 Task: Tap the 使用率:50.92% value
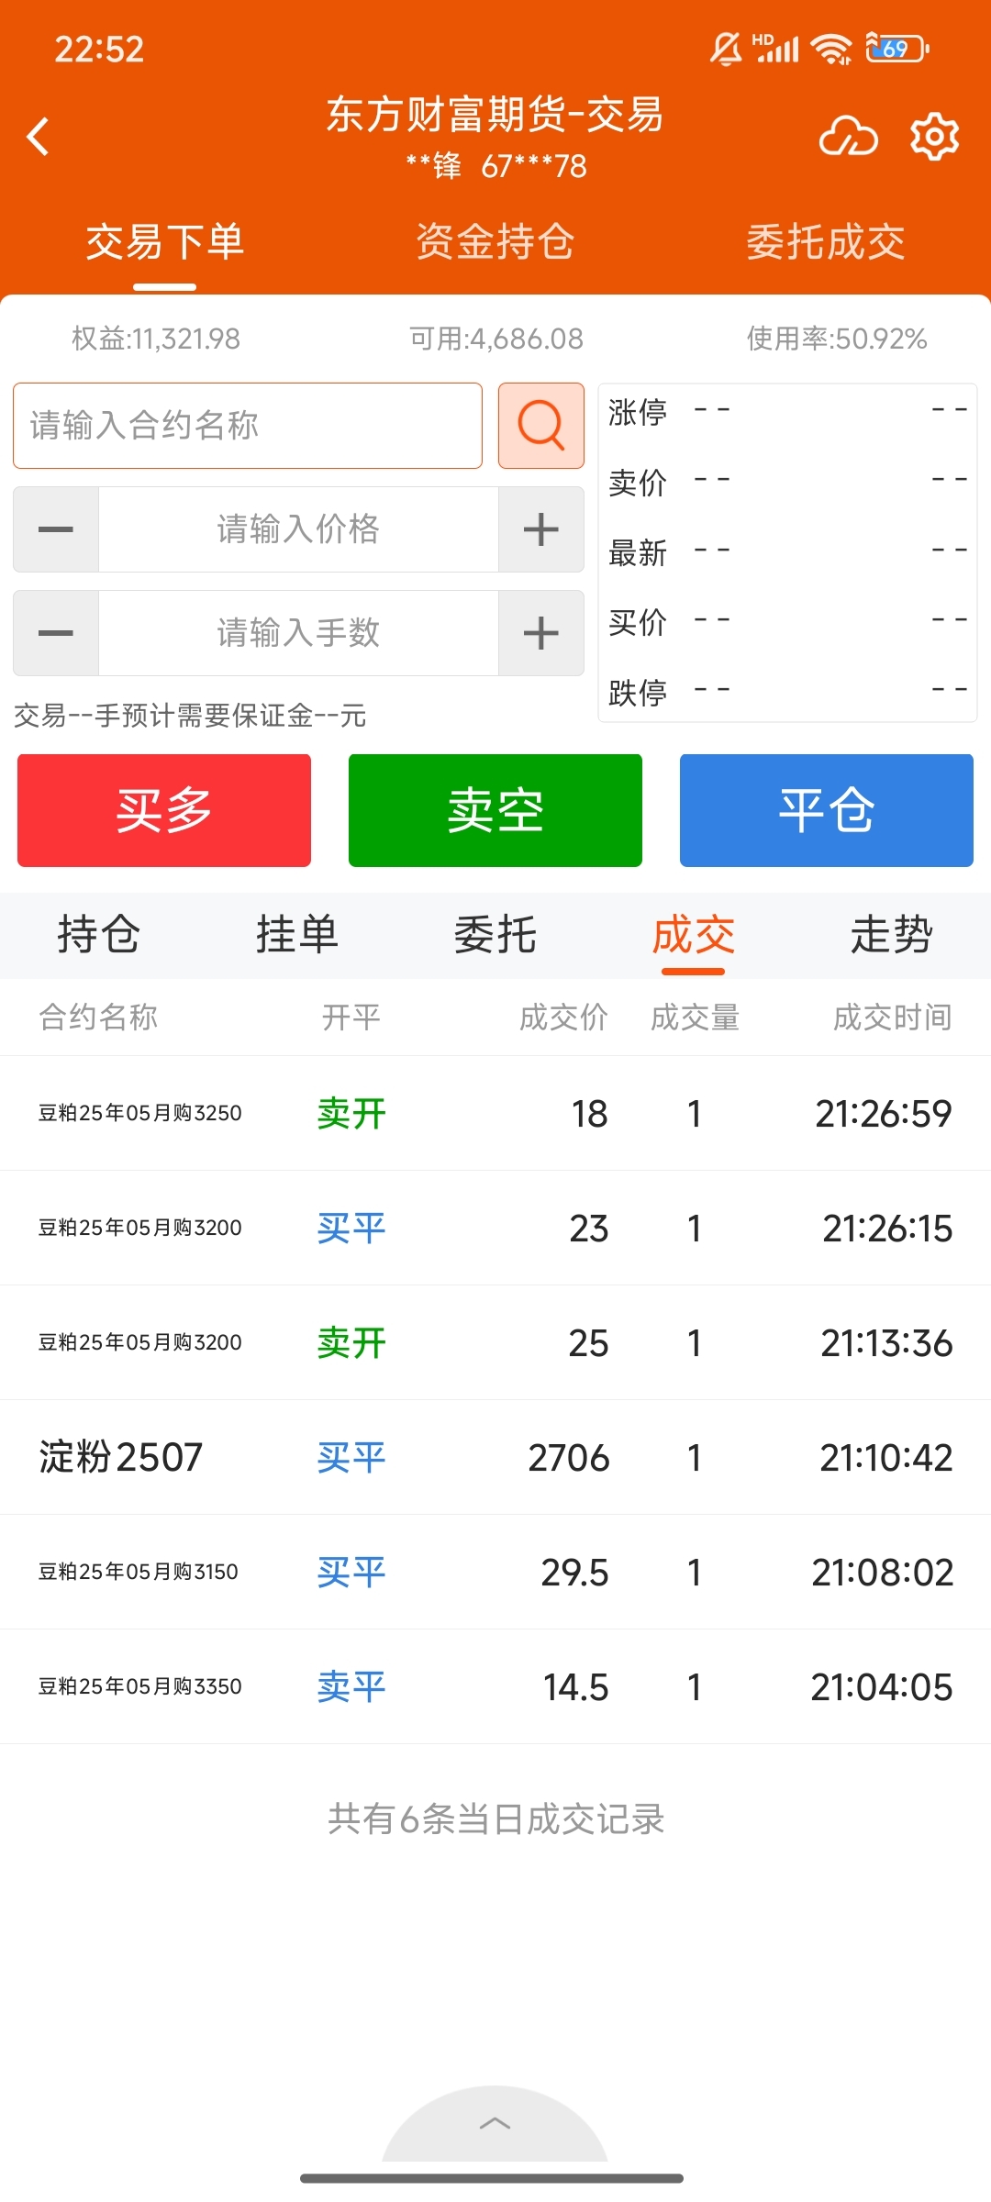[837, 339]
